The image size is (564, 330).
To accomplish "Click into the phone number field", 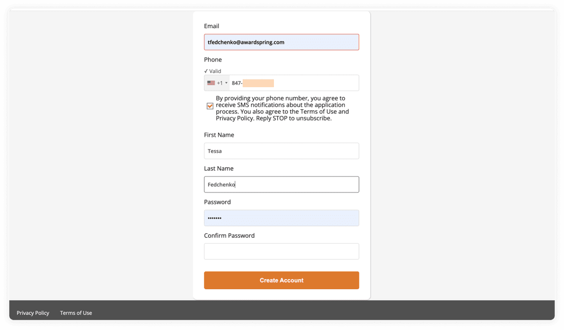I will coord(312,83).
